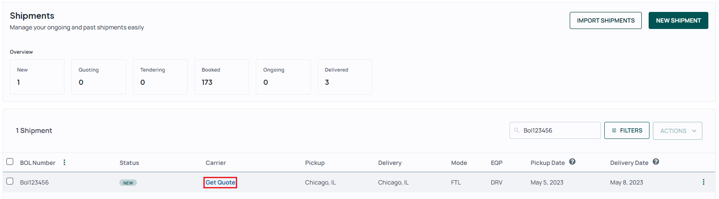Click the Import Shipments button

606,20
